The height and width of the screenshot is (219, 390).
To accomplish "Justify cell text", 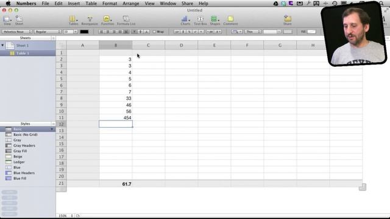I will click(x=120, y=32).
